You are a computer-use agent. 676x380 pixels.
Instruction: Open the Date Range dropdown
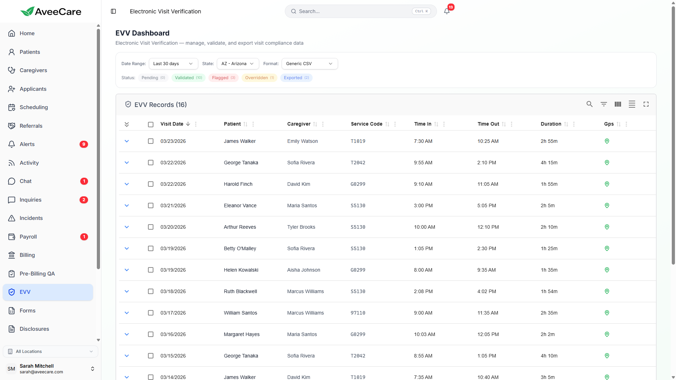tap(173, 64)
